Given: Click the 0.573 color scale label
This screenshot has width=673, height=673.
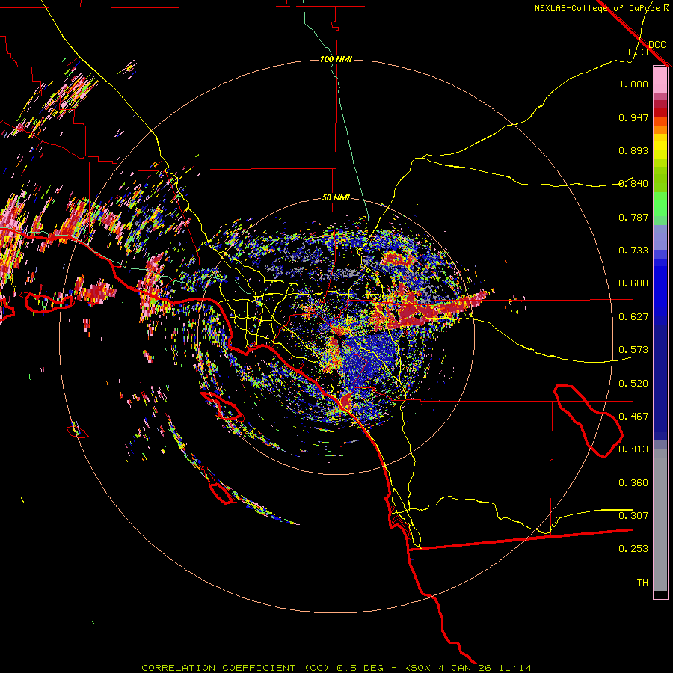Looking at the screenshot, I should 633,350.
